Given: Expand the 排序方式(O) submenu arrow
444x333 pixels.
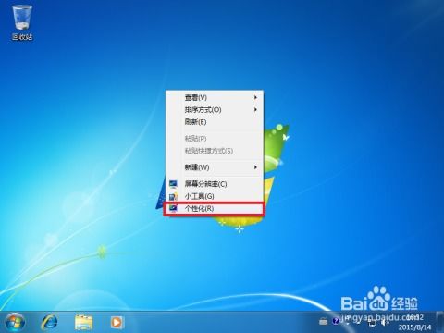Looking at the screenshot, I should coord(255,109).
